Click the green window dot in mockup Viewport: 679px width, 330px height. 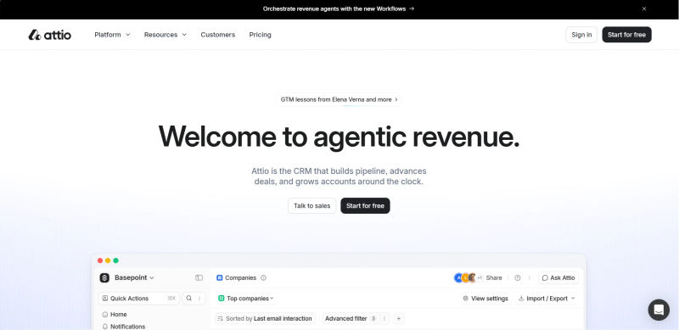[x=115, y=260]
